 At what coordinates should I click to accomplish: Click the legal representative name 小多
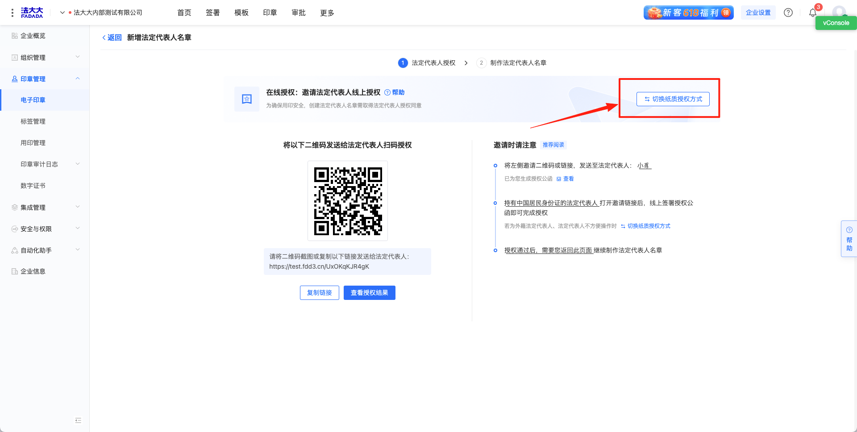click(x=644, y=166)
